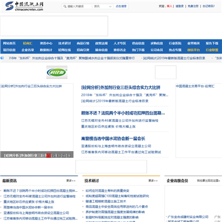Open 商品行情 navigation item
This screenshot has width=222, height=222.
(x=83, y=43)
